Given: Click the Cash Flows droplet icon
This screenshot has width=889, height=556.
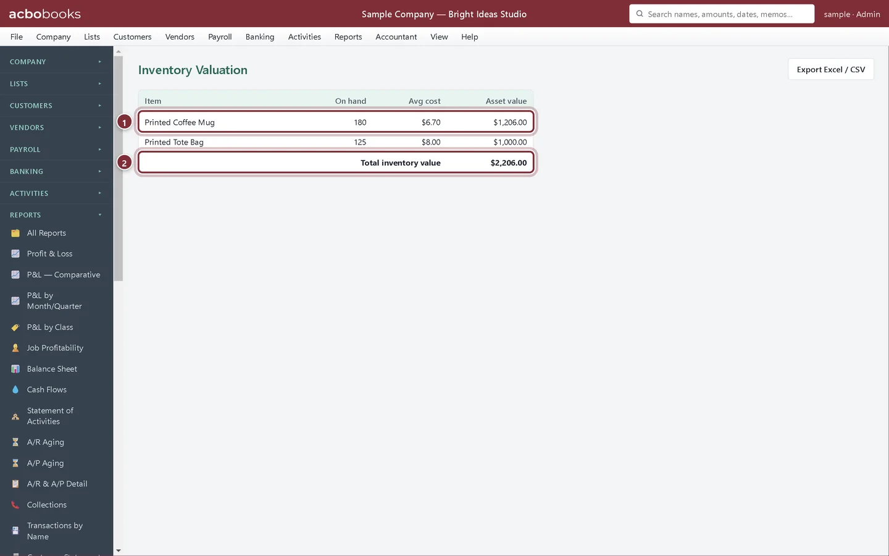Looking at the screenshot, I should click(x=15, y=390).
